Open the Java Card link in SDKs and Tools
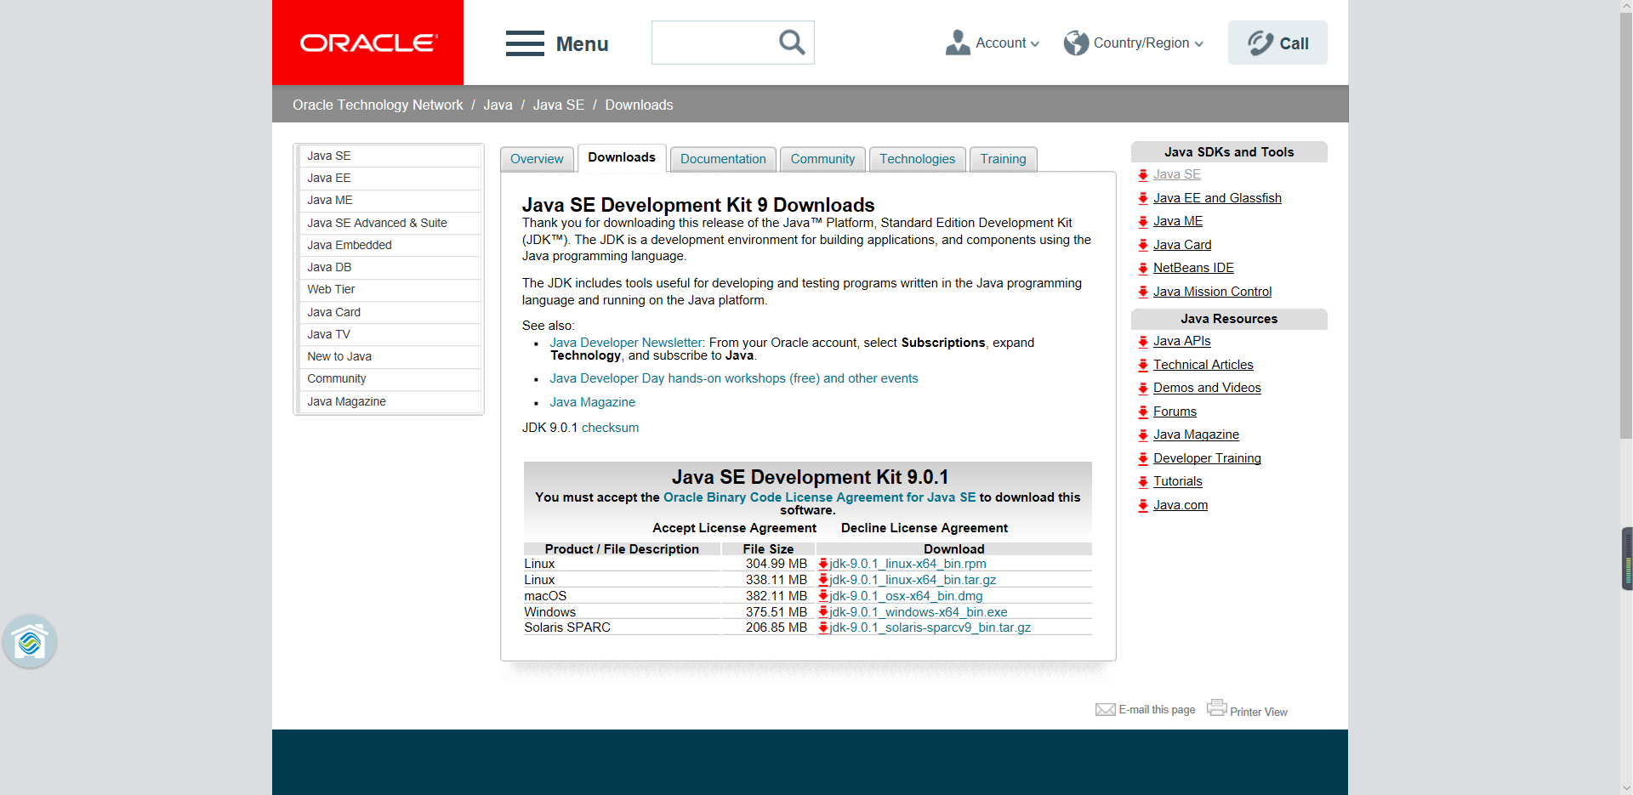This screenshot has height=795, width=1633. click(x=1182, y=245)
